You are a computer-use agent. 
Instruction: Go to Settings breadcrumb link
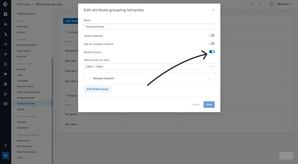(x=24, y=4)
